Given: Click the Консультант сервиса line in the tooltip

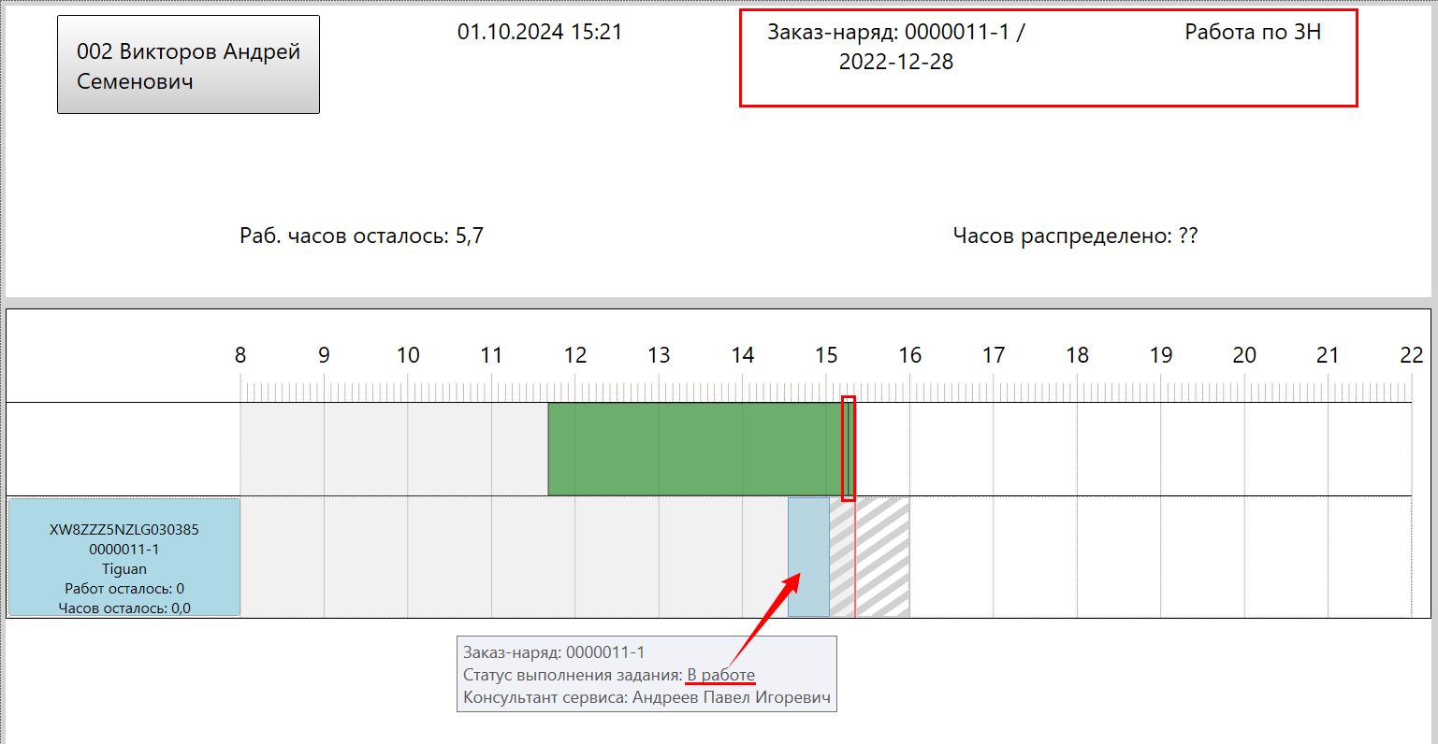Looking at the screenshot, I should tap(646, 697).
